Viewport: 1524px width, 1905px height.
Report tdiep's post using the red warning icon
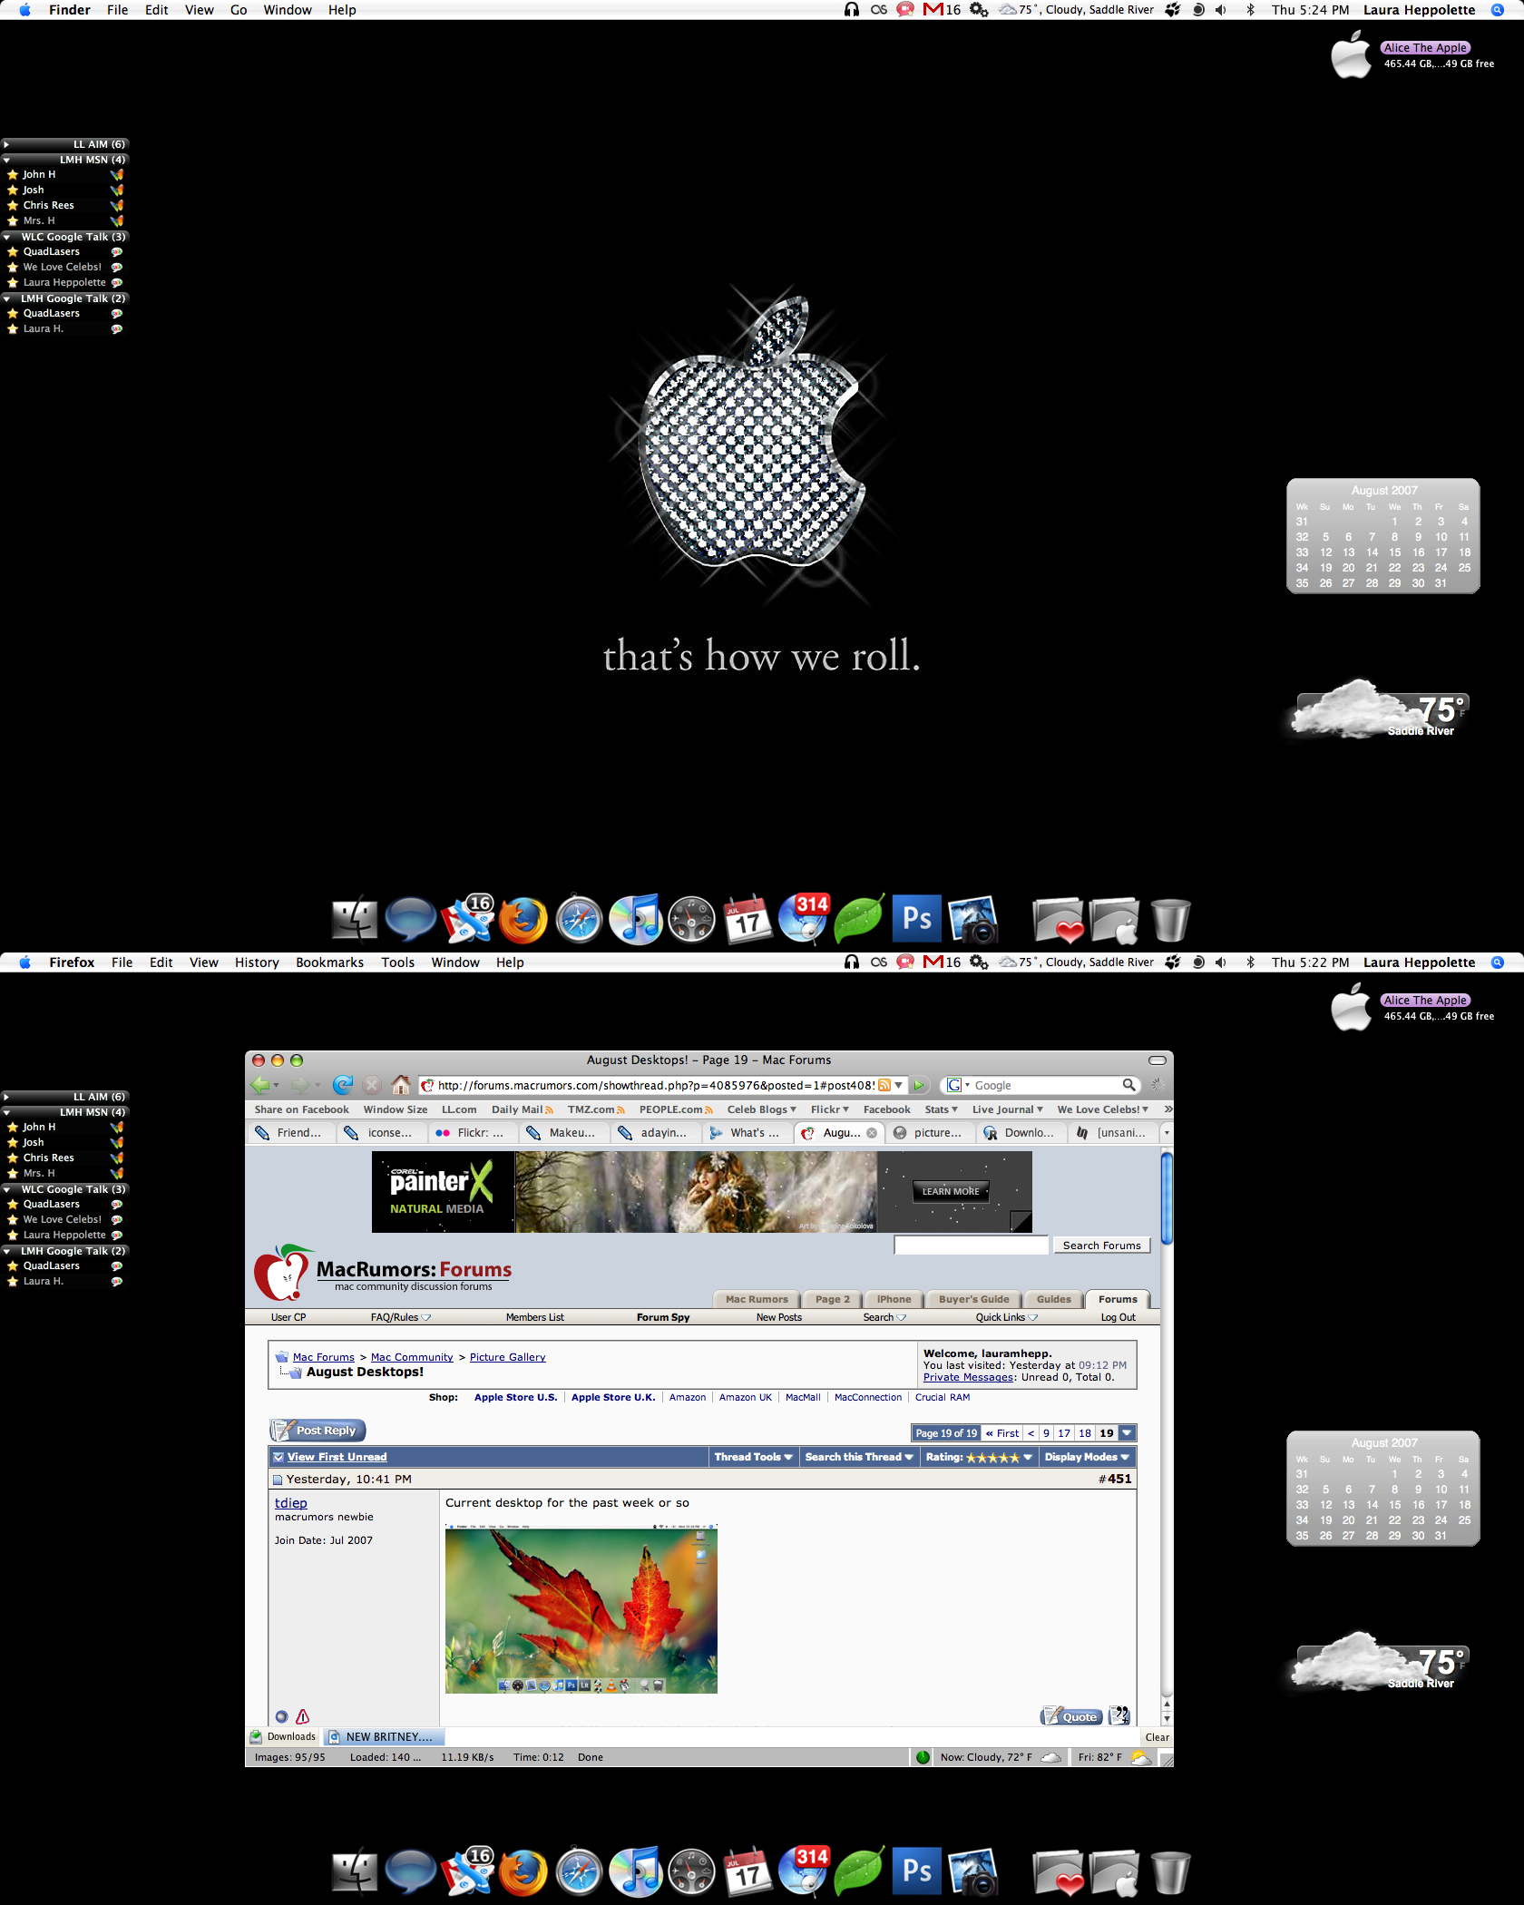pyautogui.click(x=303, y=1716)
